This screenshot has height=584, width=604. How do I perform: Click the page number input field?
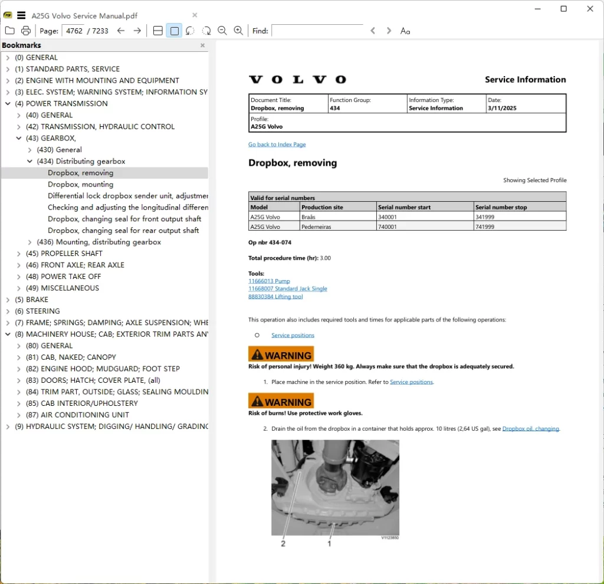click(x=74, y=31)
